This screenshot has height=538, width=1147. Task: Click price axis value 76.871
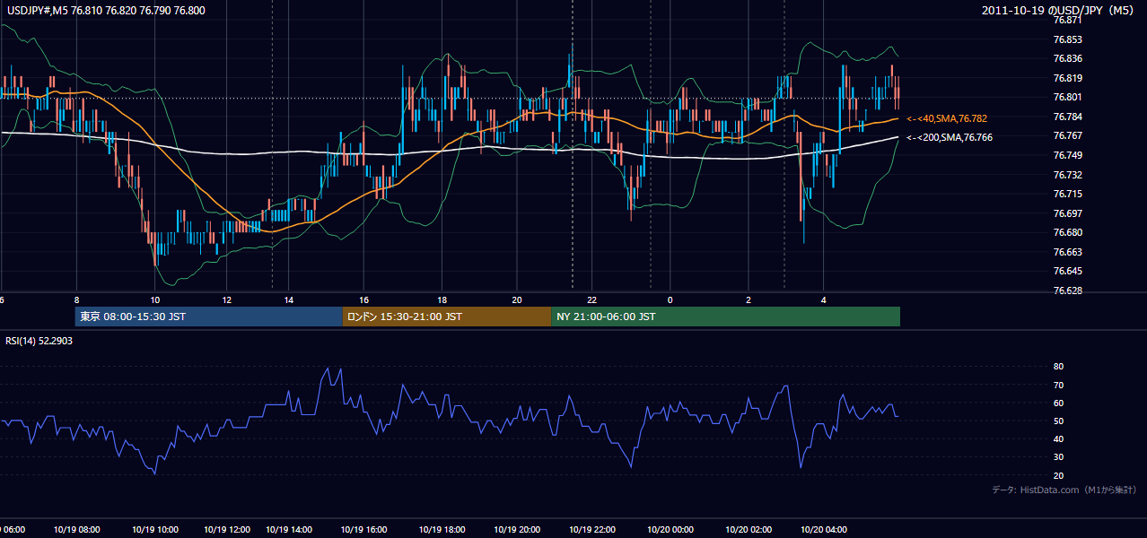[1068, 20]
